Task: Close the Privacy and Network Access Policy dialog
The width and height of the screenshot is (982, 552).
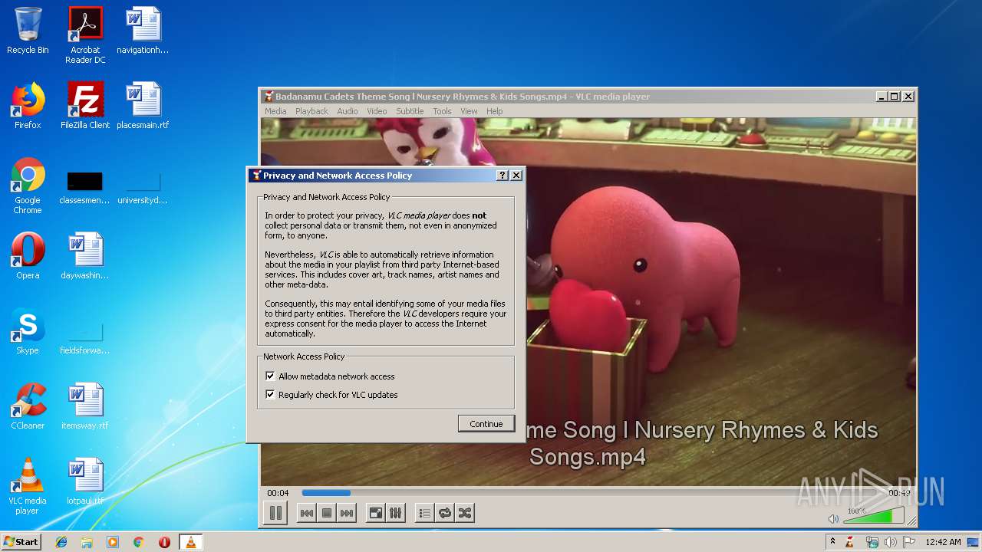Action: 516,176
